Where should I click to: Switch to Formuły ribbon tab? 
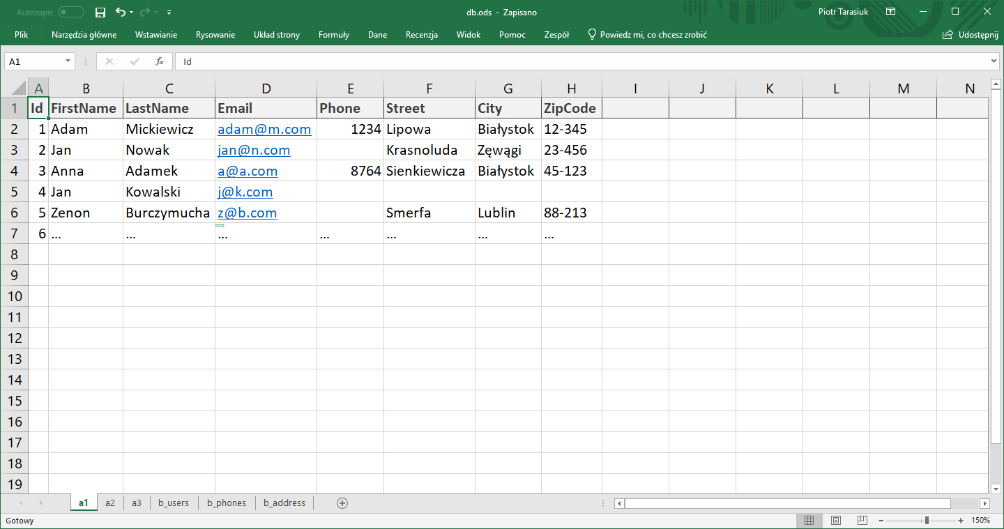click(x=334, y=35)
